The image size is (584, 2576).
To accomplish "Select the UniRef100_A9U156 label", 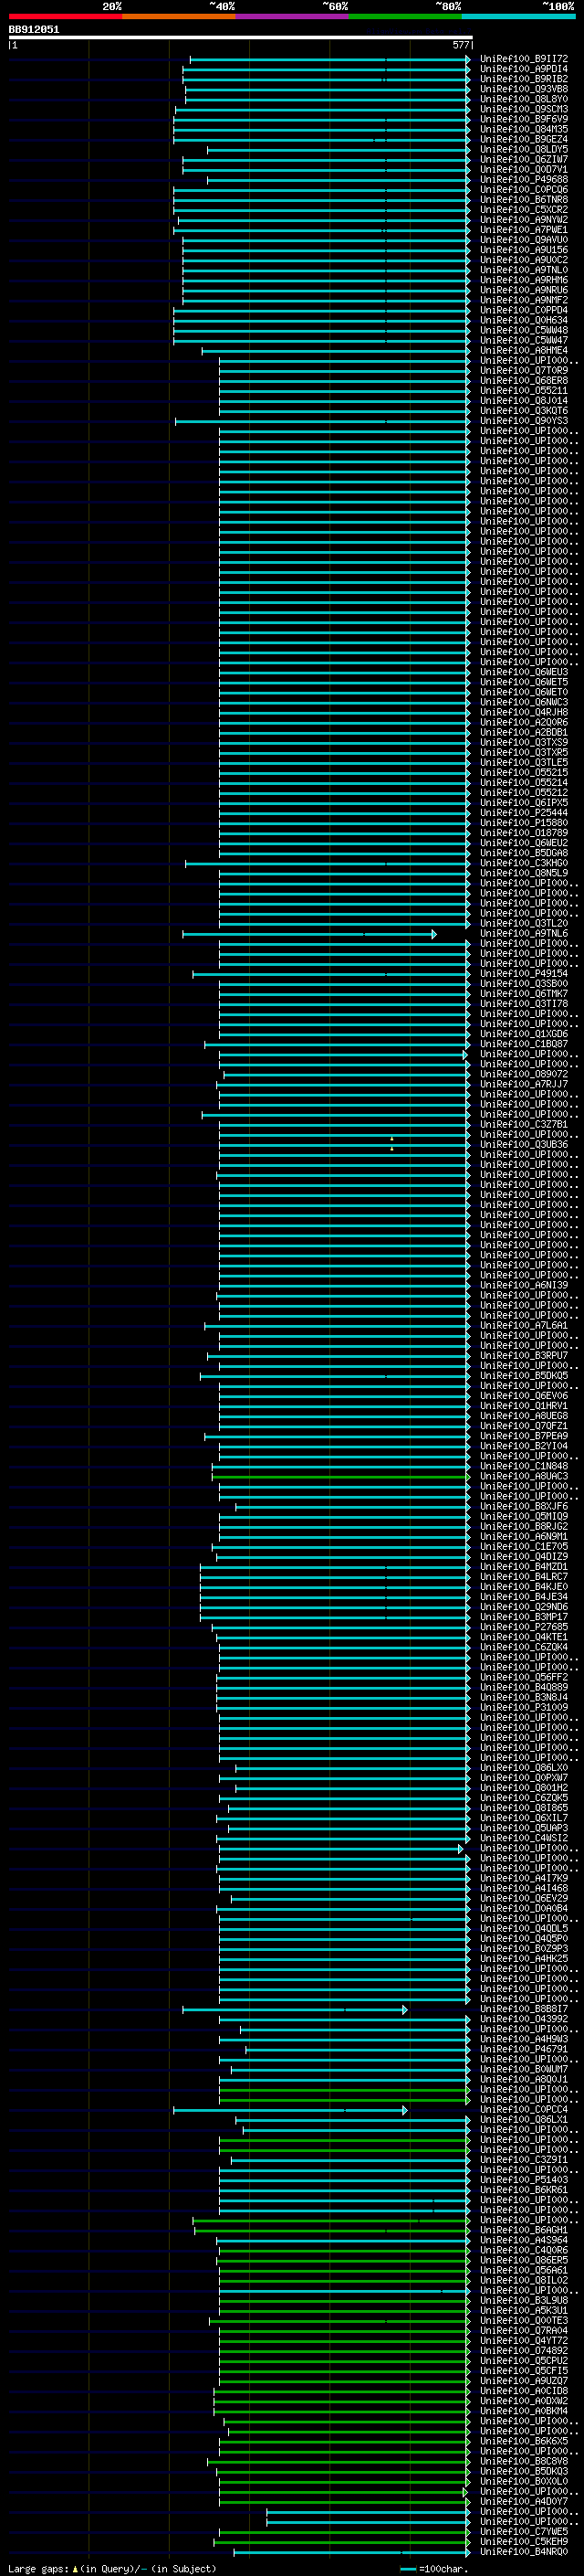I will pyautogui.click(x=523, y=250).
